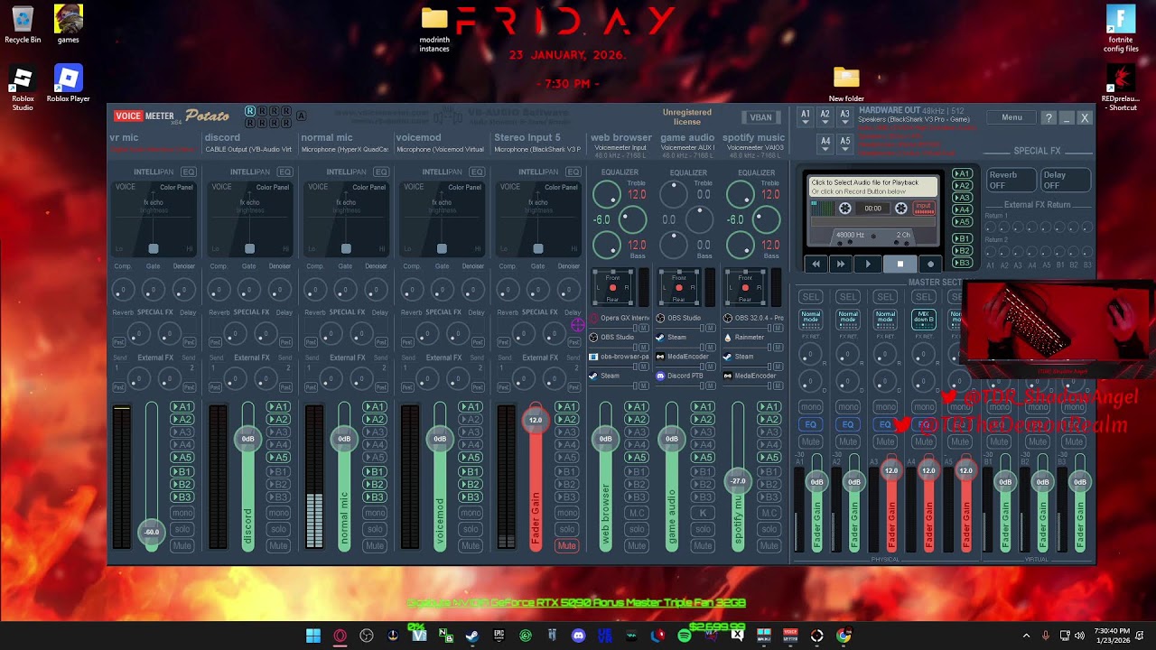This screenshot has height=650, width=1156.
Task: Toggle B3 routing on voicemod strip
Action: pos(471,497)
